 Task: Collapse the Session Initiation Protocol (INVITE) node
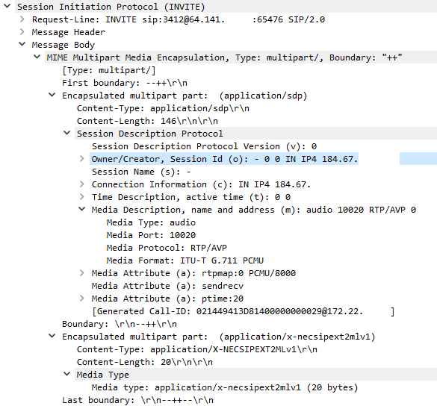(x=7, y=6)
